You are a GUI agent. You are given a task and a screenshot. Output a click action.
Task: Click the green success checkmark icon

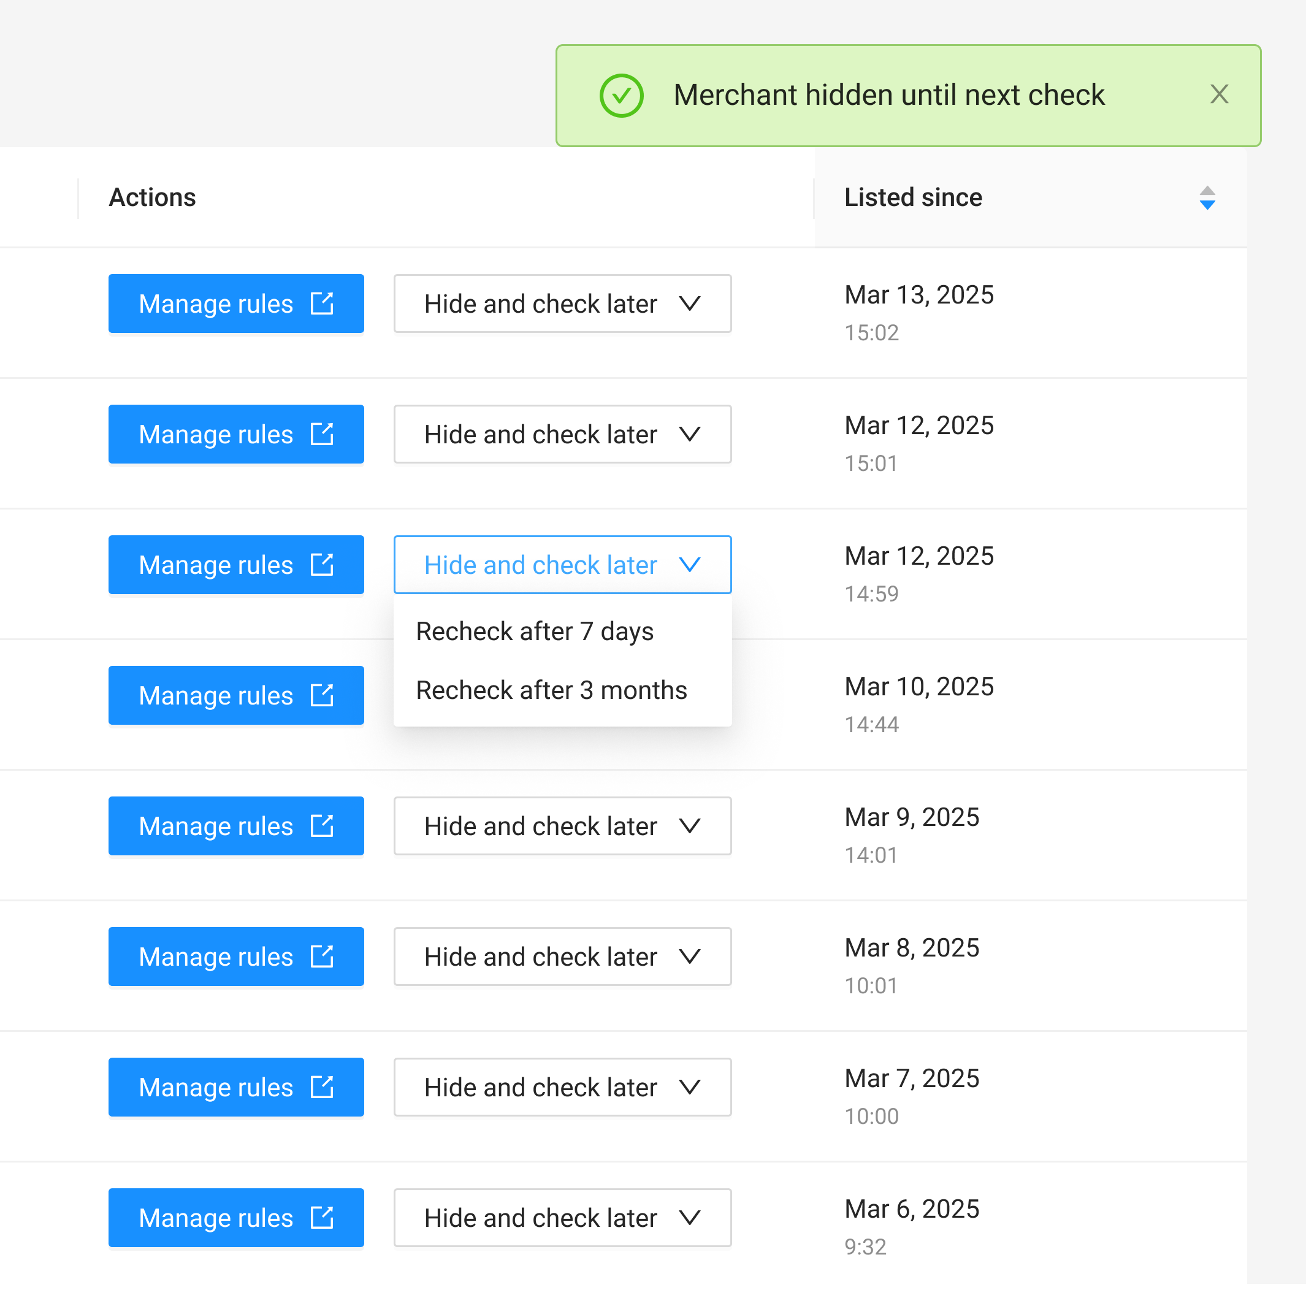(621, 95)
